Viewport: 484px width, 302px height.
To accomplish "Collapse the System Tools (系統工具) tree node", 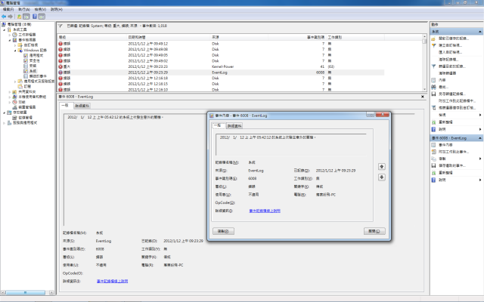I will (x=5, y=29).
